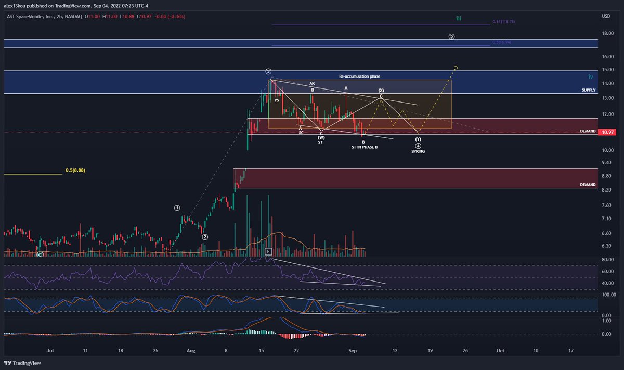Click the '25' date axis label
Screen dimensions: 624x370
155,351
